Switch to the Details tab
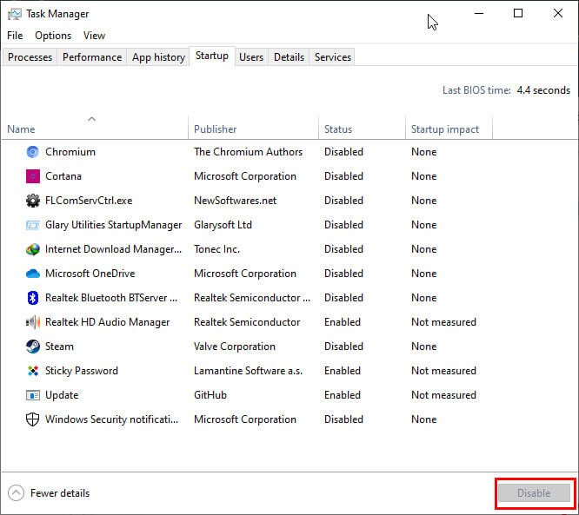The height and width of the screenshot is (515, 579). point(289,57)
